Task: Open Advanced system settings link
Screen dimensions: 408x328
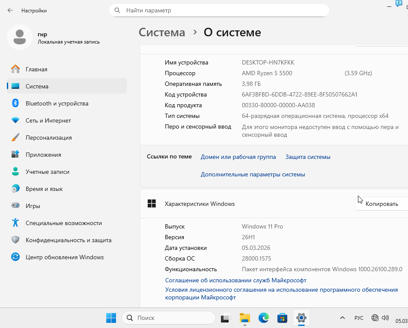Action: pyautogui.click(x=253, y=174)
